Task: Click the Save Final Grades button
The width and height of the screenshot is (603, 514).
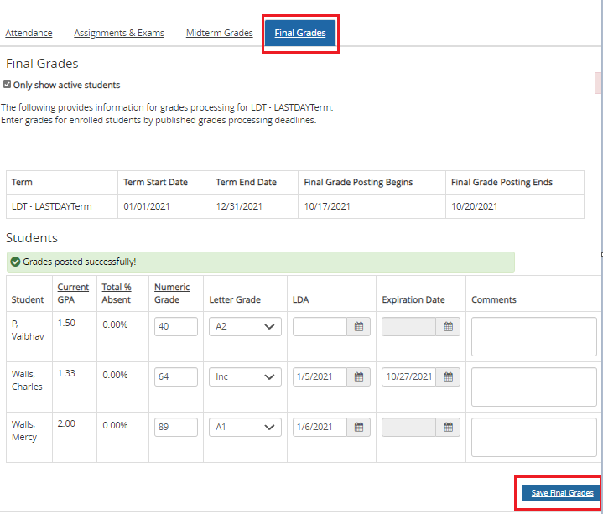Action: point(562,493)
